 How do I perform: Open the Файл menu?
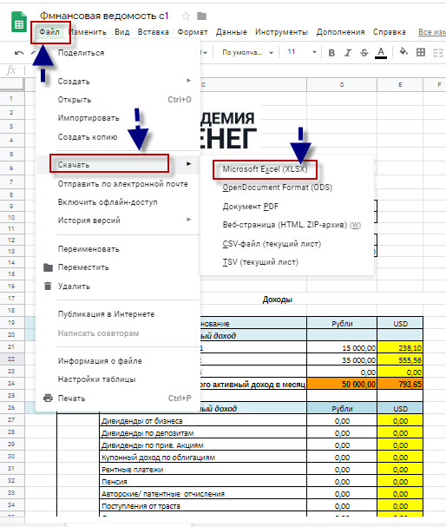pyautogui.click(x=49, y=32)
